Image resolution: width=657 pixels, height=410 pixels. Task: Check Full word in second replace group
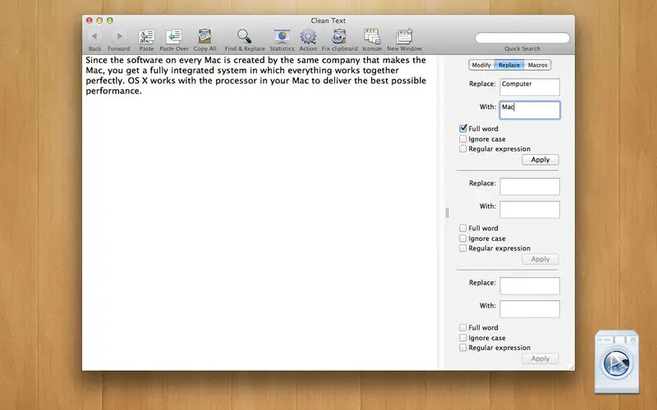pos(463,228)
